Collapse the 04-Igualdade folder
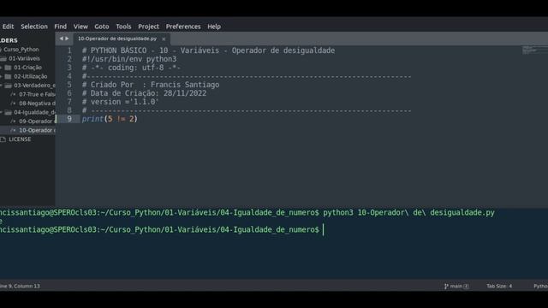 [1, 112]
